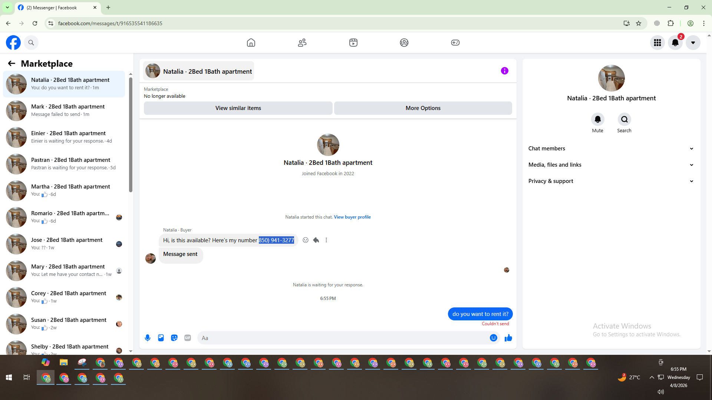The width and height of the screenshot is (712, 400).
Task: Open the account dropdown arrow in header
Action: click(x=693, y=43)
